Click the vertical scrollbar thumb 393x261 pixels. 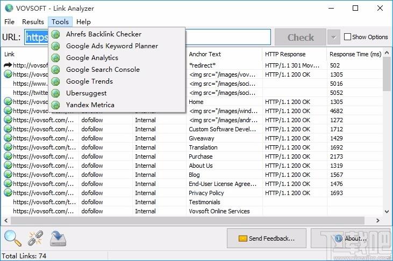click(387, 74)
